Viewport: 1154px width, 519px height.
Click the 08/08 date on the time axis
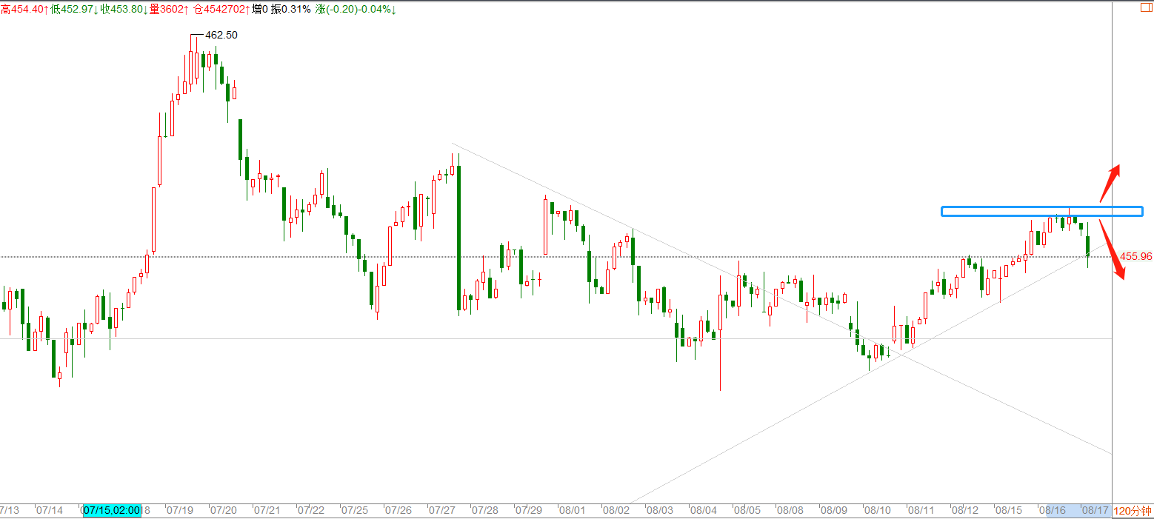tap(790, 511)
